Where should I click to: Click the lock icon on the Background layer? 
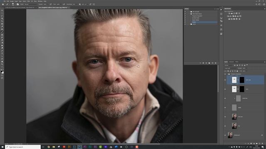click(262, 135)
